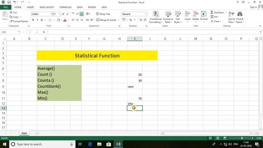Switch to the INSERT tab

pos(30,7)
